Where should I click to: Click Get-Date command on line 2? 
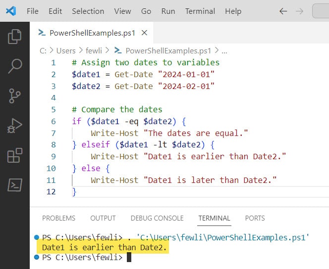134,74
